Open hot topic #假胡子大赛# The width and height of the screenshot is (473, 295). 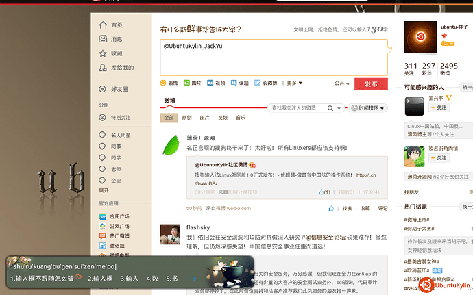click(x=419, y=229)
